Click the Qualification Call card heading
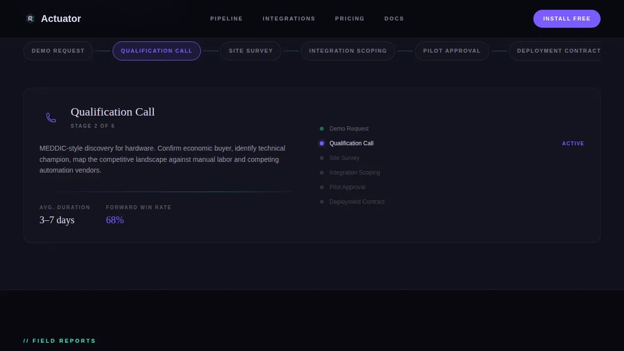The height and width of the screenshot is (351, 624). tap(113, 112)
